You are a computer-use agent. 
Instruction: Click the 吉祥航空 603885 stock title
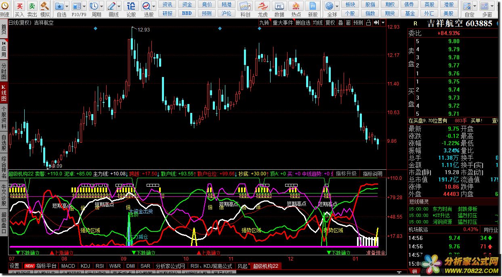(460, 23)
